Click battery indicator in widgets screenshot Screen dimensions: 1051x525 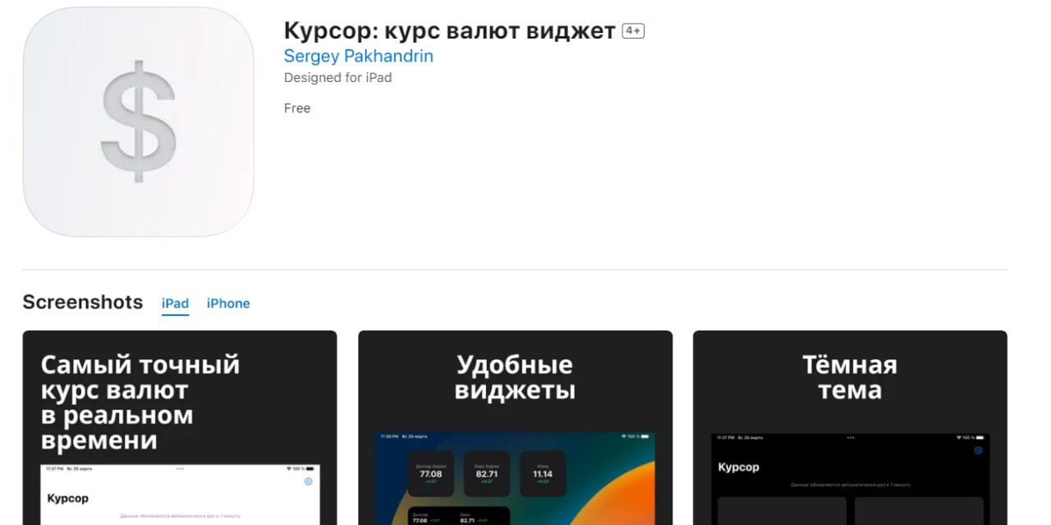pos(645,436)
